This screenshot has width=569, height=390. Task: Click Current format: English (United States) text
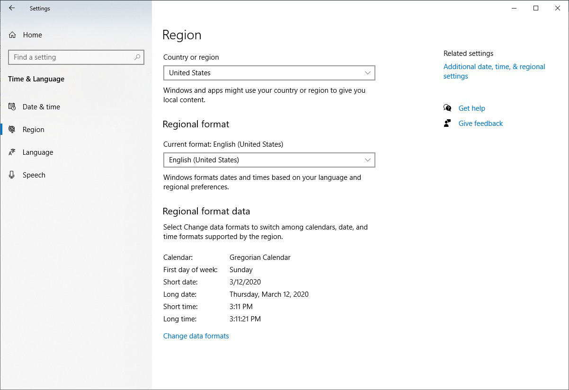tap(223, 144)
